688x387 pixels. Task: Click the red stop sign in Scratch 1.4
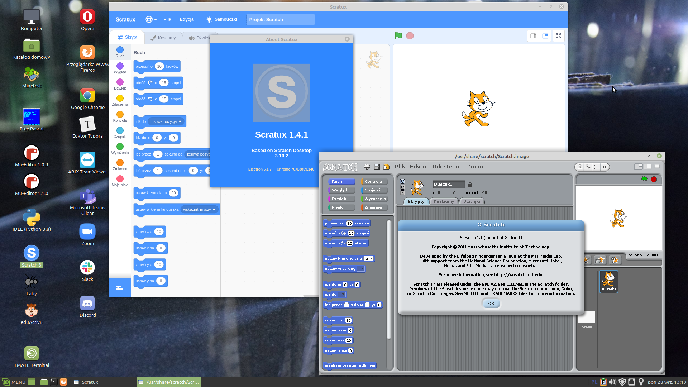pos(654,179)
